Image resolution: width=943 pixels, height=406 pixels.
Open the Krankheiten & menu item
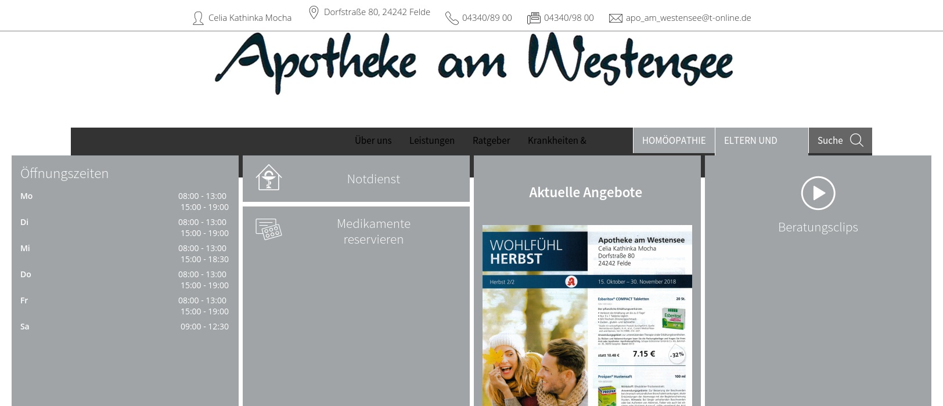(x=557, y=140)
